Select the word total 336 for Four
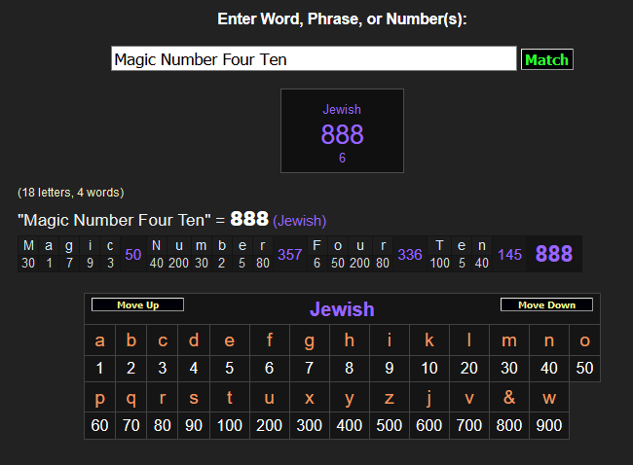Screen dimensions: 633x465 410,254
